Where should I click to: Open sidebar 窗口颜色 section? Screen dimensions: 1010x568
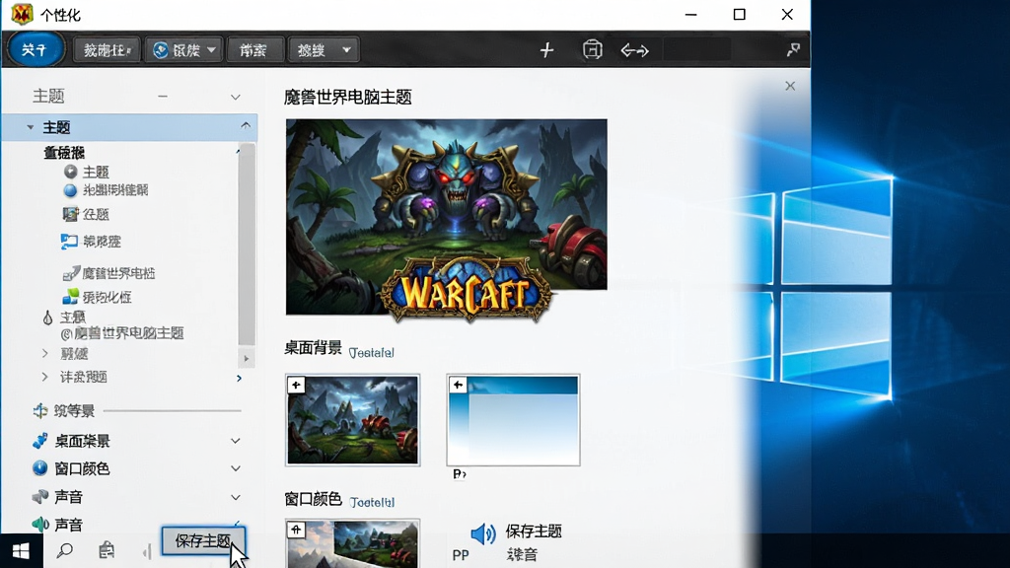pyautogui.click(x=82, y=468)
